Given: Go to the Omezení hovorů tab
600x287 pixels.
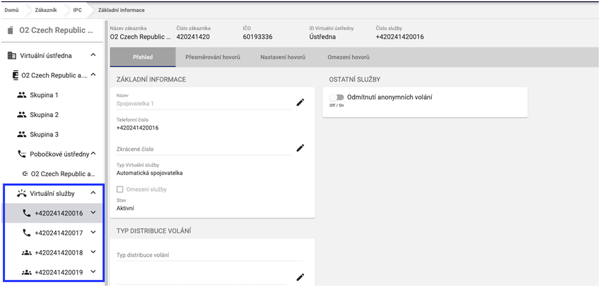Looking at the screenshot, I should tap(348, 58).
